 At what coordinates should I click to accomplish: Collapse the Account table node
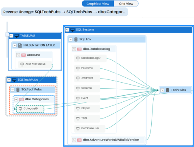pyautogui.click(x=18, y=55)
